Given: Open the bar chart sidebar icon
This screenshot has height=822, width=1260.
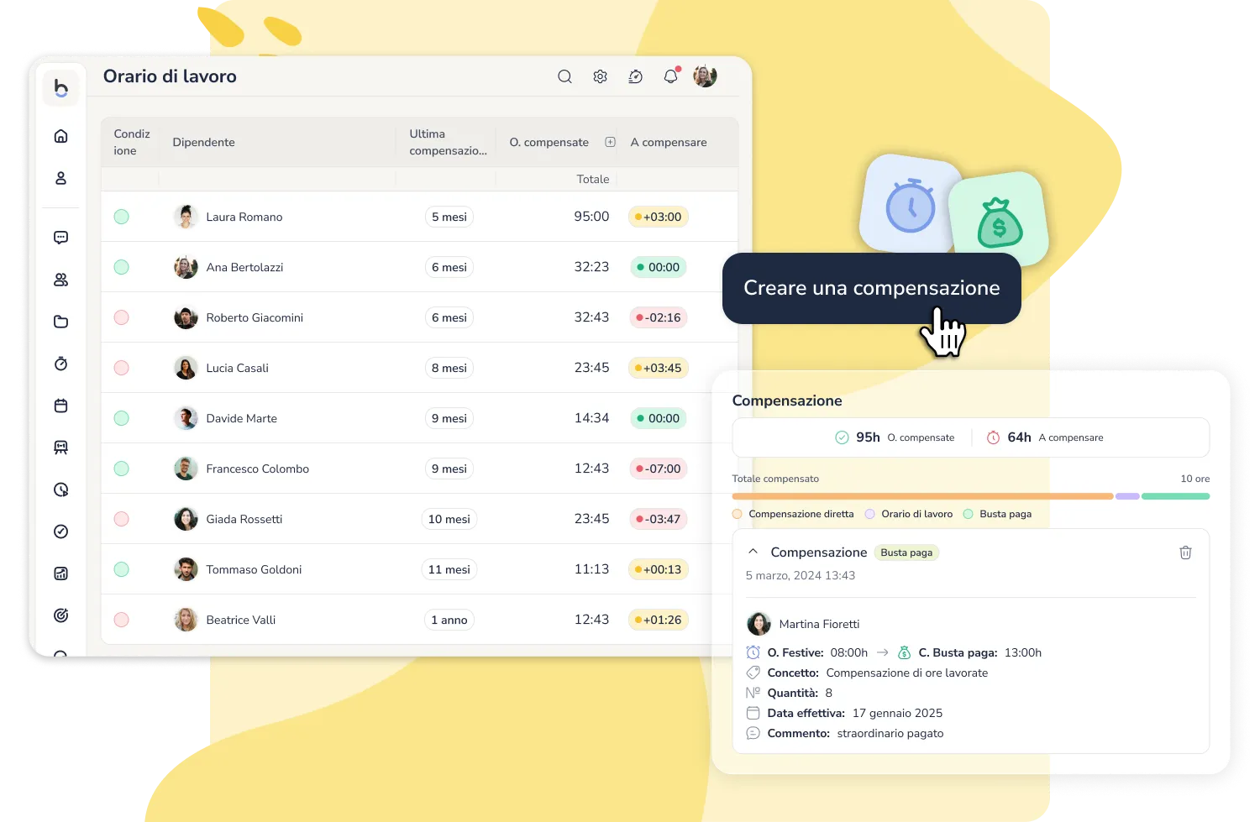Looking at the screenshot, I should [x=60, y=573].
